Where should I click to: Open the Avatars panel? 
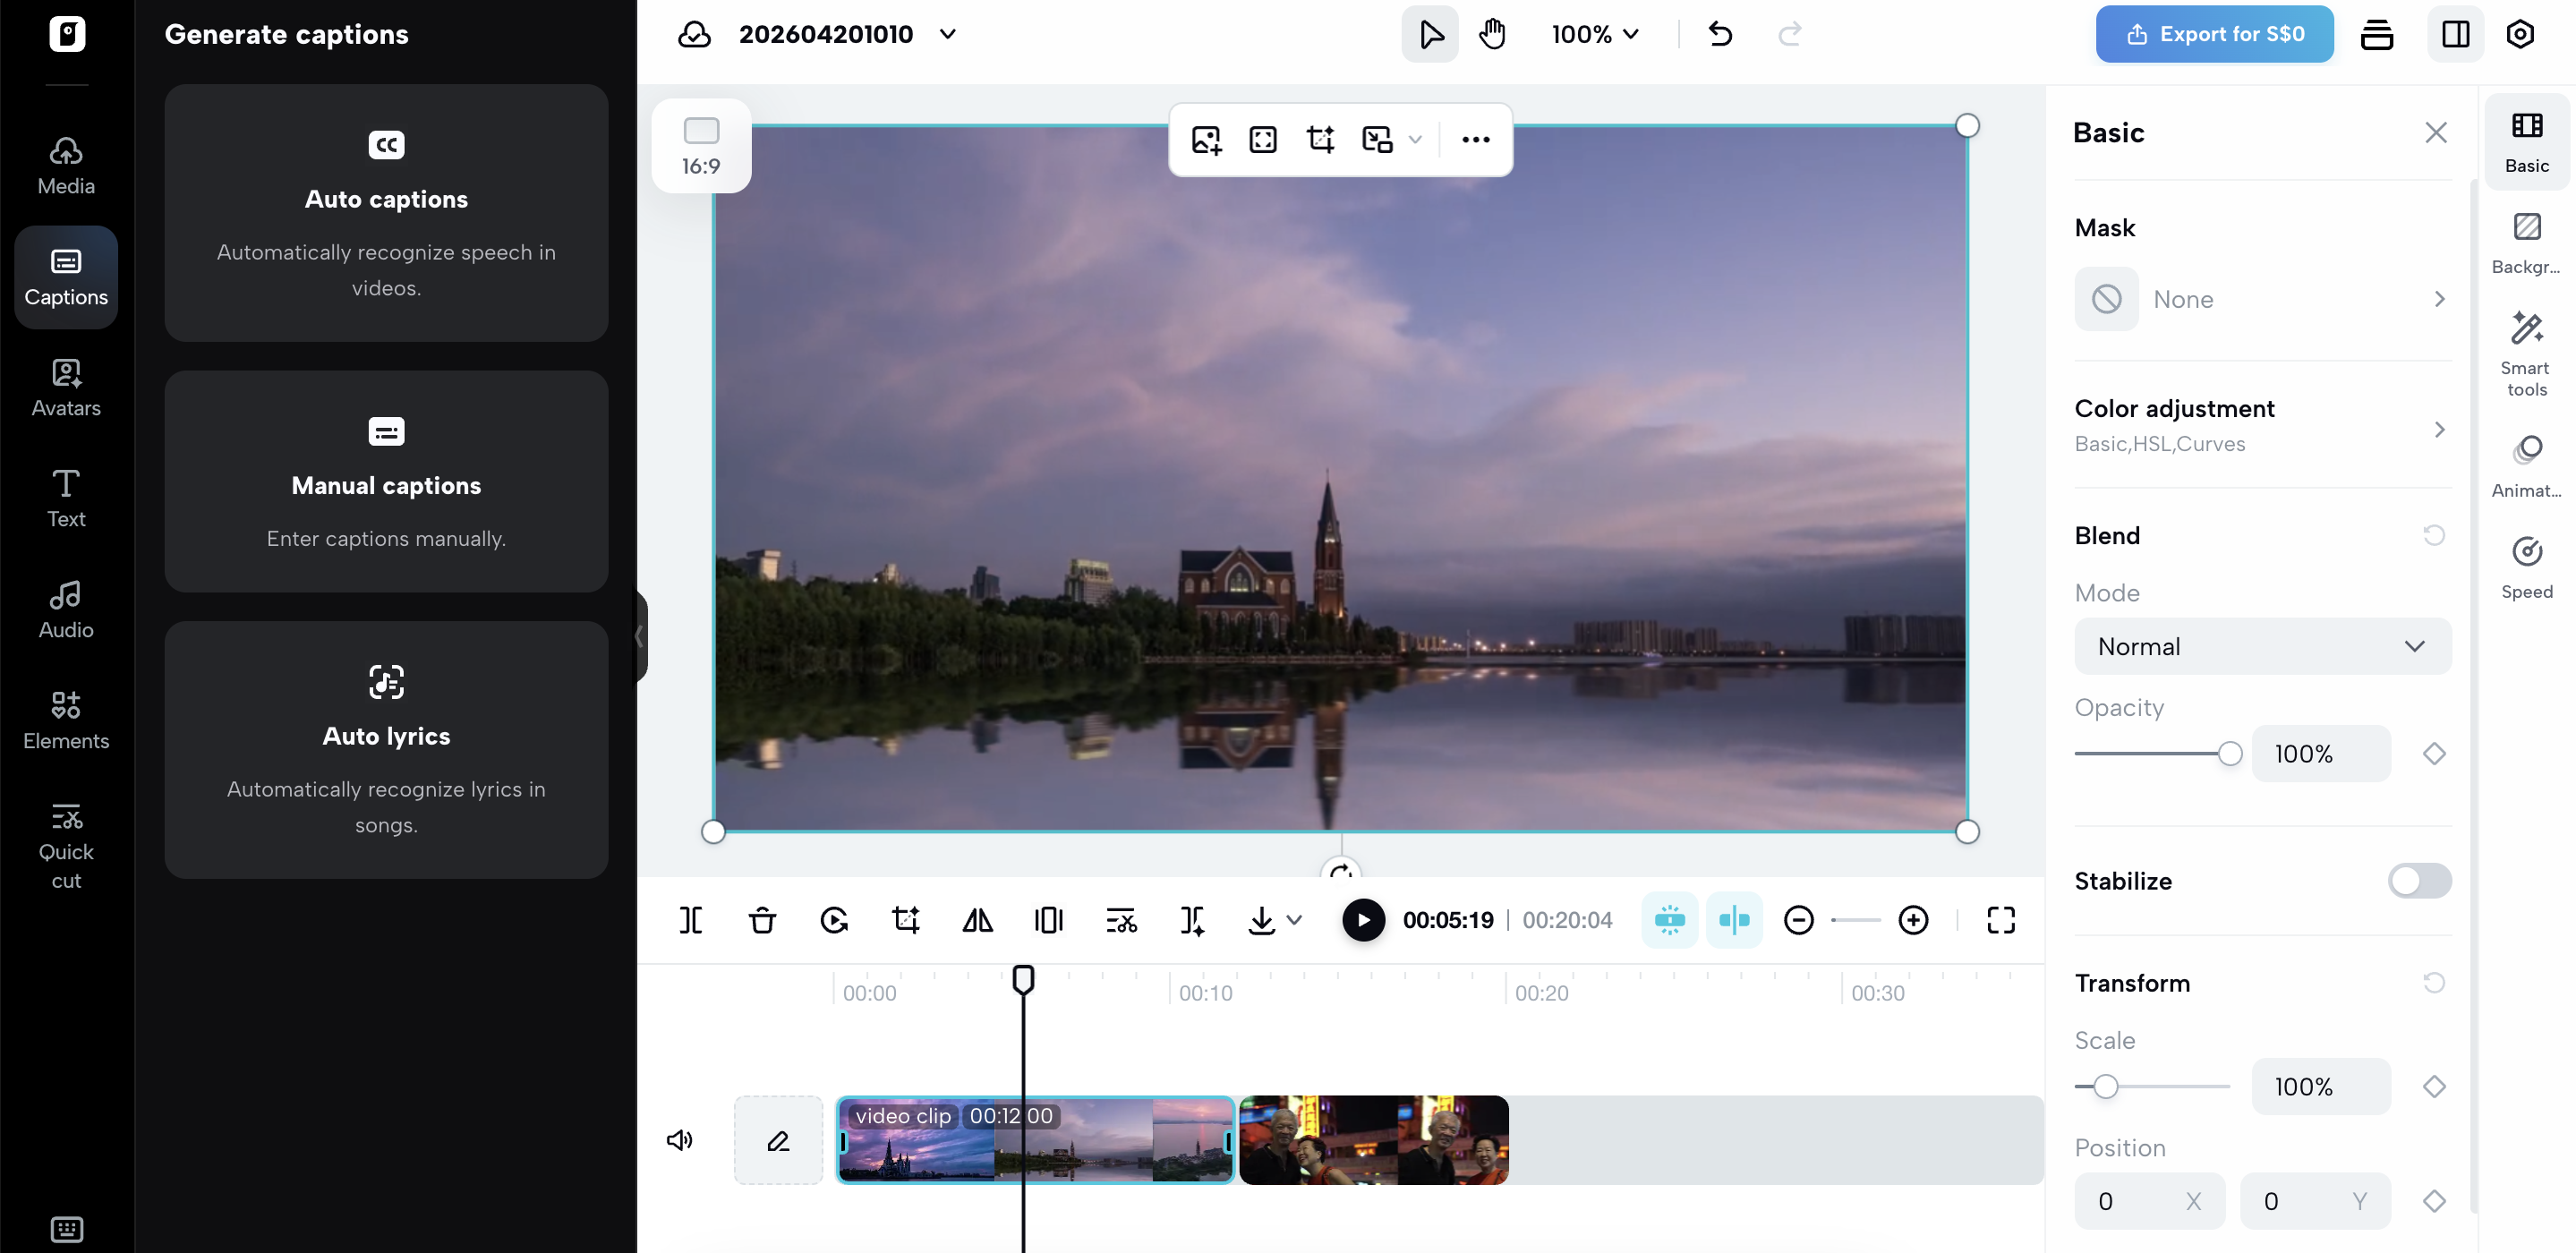[x=65, y=388]
